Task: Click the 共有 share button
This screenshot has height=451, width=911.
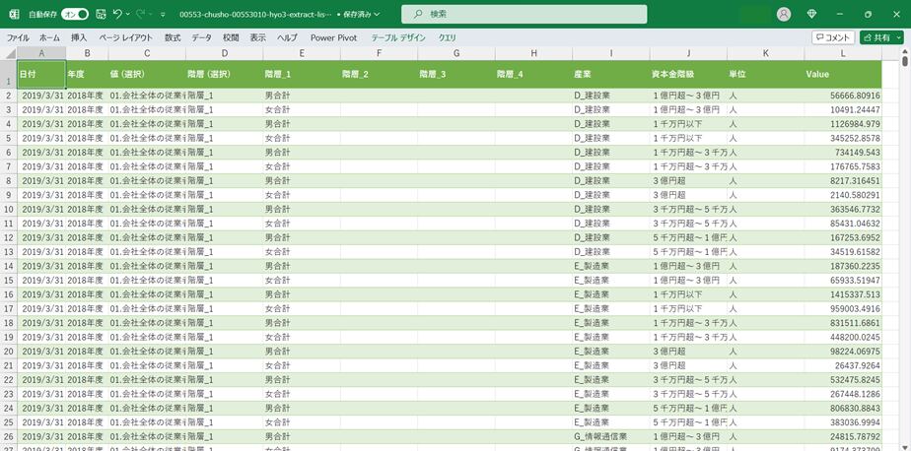Action: 876,37
